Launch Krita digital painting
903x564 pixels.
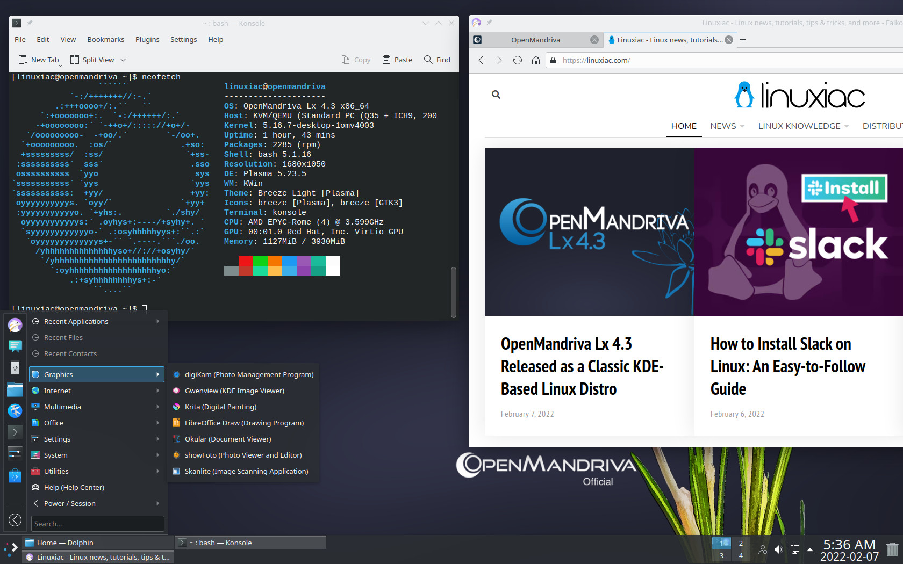coord(243,407)
